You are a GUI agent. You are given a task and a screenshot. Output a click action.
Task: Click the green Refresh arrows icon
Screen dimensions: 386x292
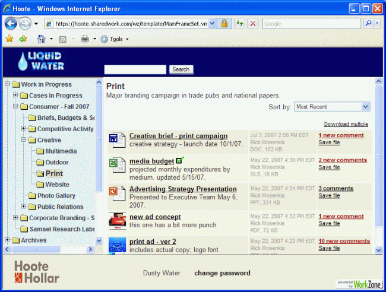coord(239,24)
